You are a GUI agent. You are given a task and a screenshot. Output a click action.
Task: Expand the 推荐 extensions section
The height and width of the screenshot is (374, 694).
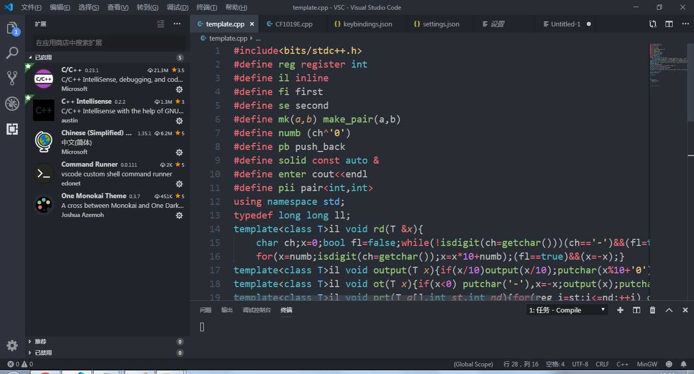tap(107, 341)
